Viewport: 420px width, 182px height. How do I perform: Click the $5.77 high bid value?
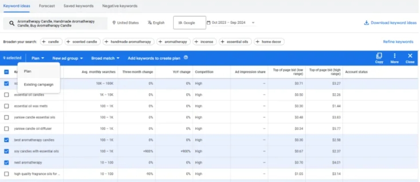pyautogui.click(x=336, y=128)
